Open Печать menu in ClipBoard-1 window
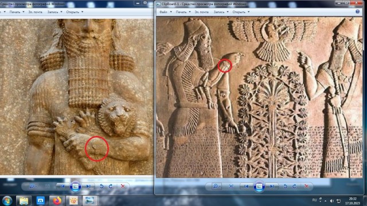 (x=181, y=12)
